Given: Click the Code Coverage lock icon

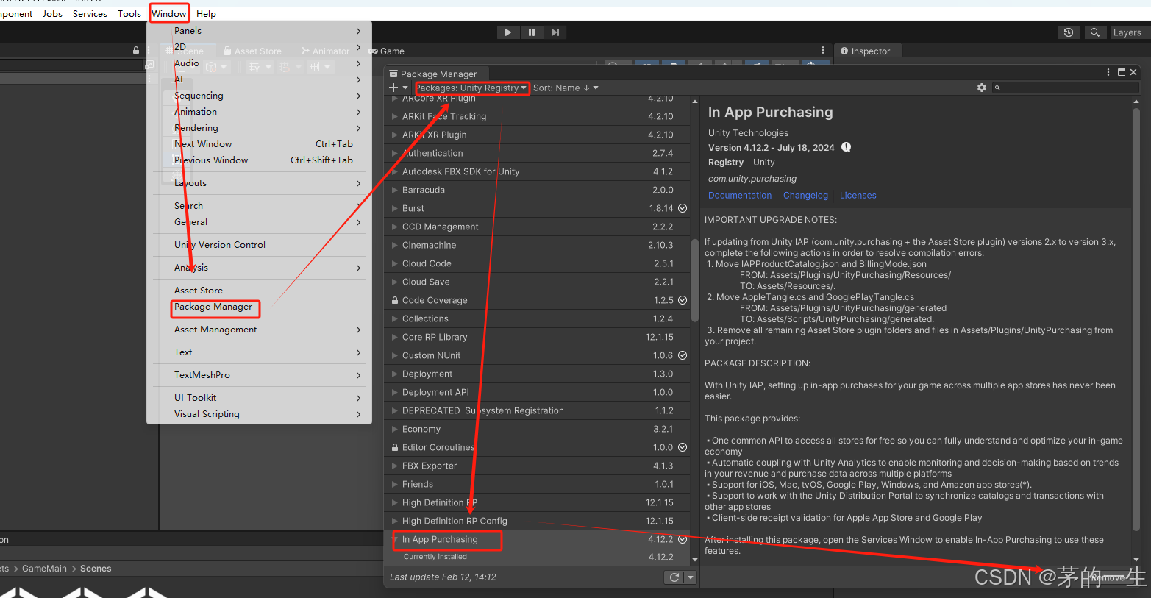Looking at the screenshot, I should click(395, 300).
